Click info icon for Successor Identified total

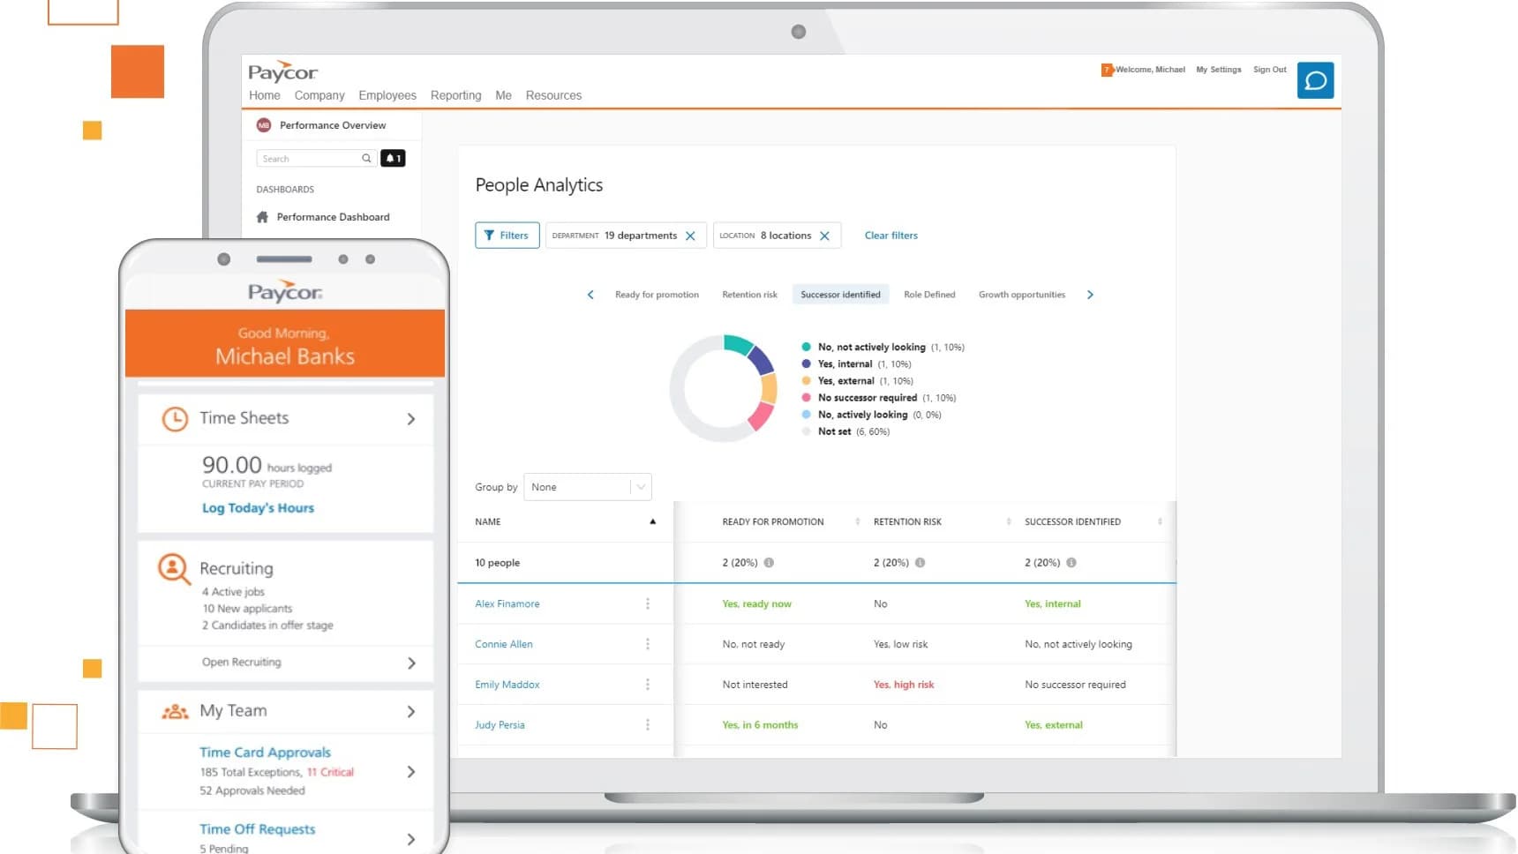coord(1071,563)
